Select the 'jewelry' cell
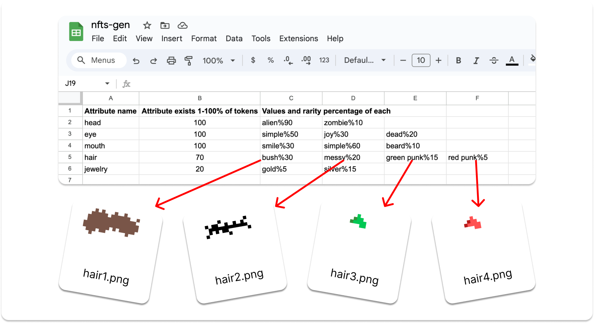594x323 pixels. tap(111, 169)
